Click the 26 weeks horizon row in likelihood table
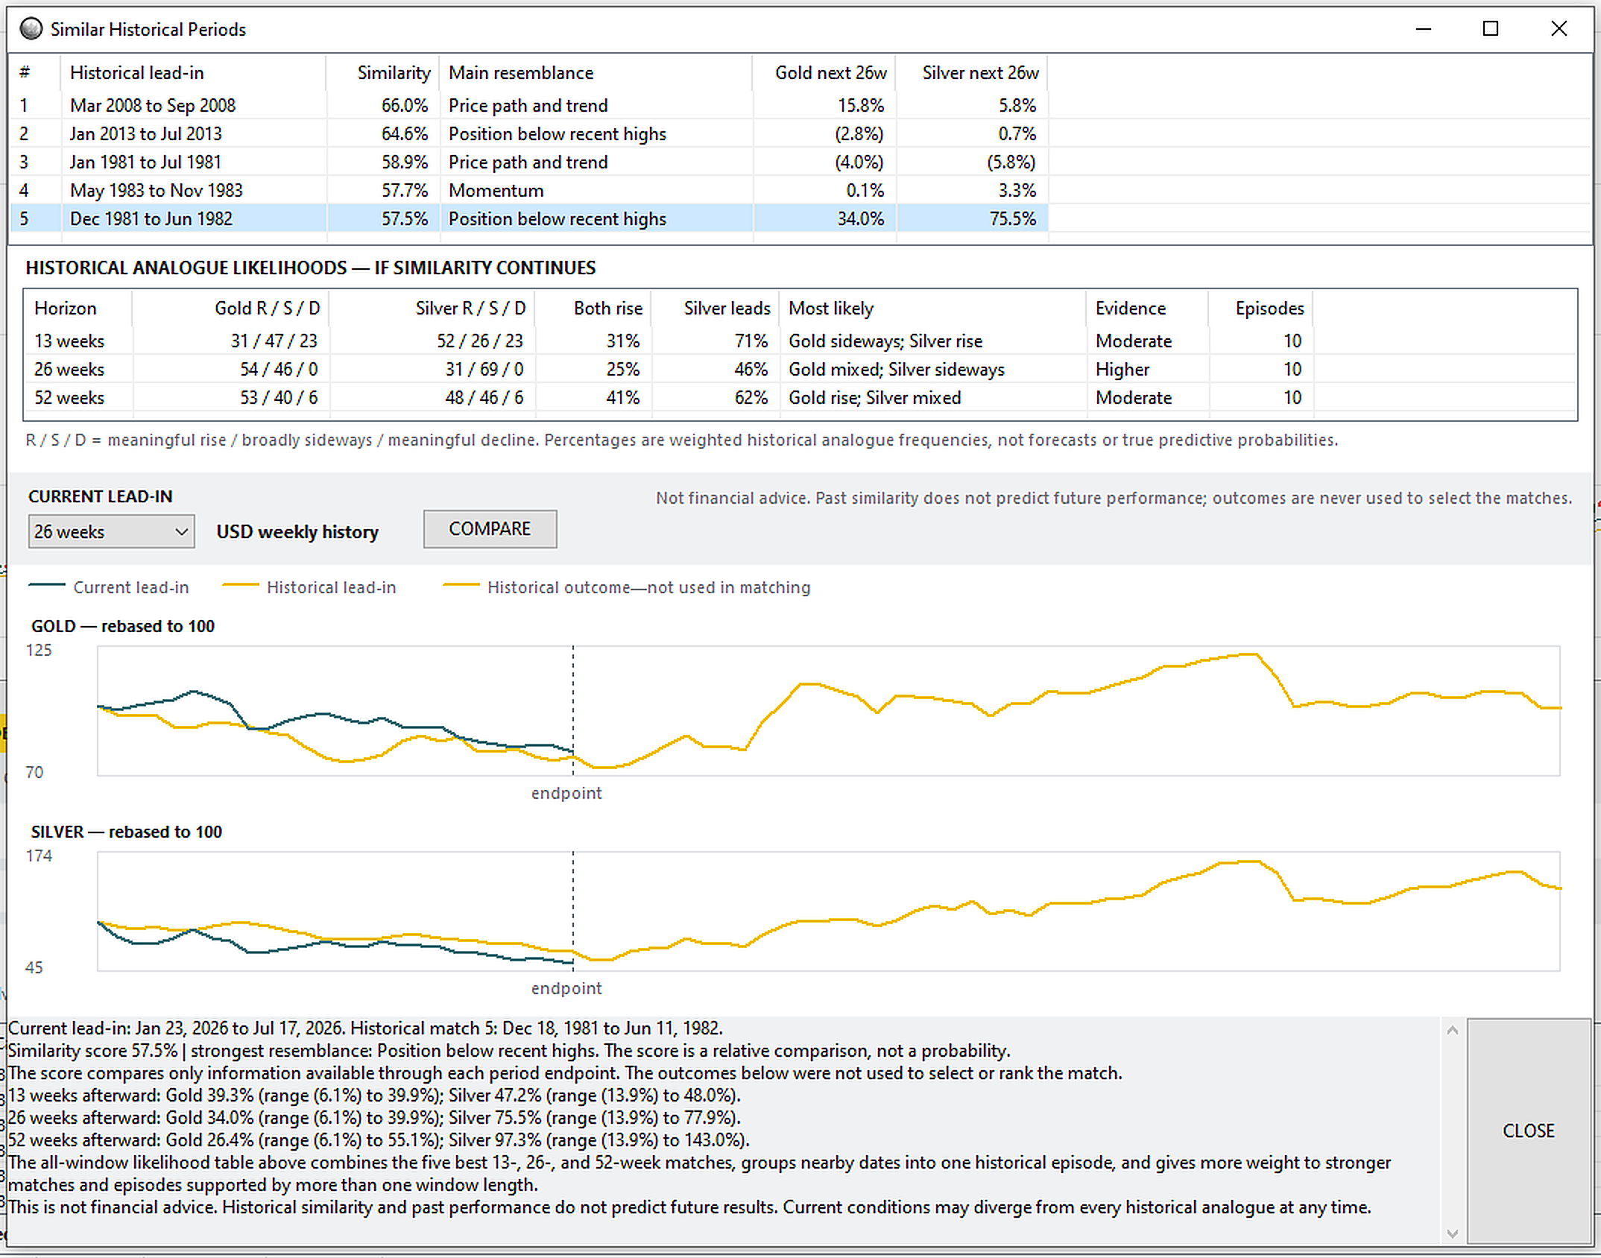This screenshot has height=1258, width=1601. (669, 369)
